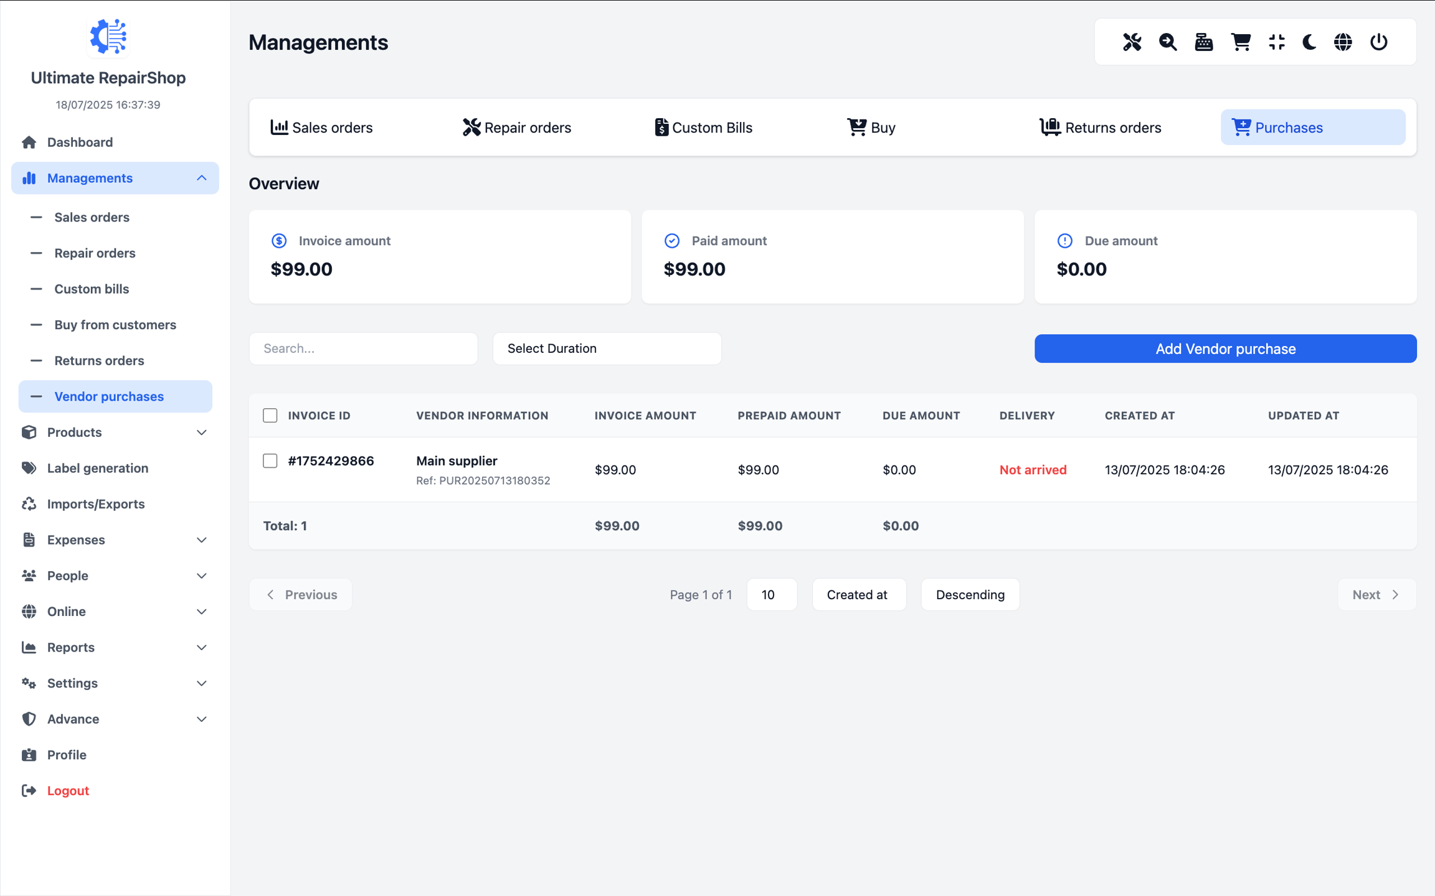Image resolution: width=1435 pixels, height=896 pixels.
Task: Switch to the Repair orders tab
Action: [517, 128]
